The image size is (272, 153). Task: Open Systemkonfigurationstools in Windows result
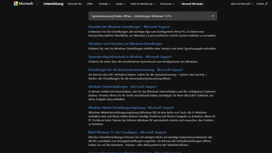130,57
